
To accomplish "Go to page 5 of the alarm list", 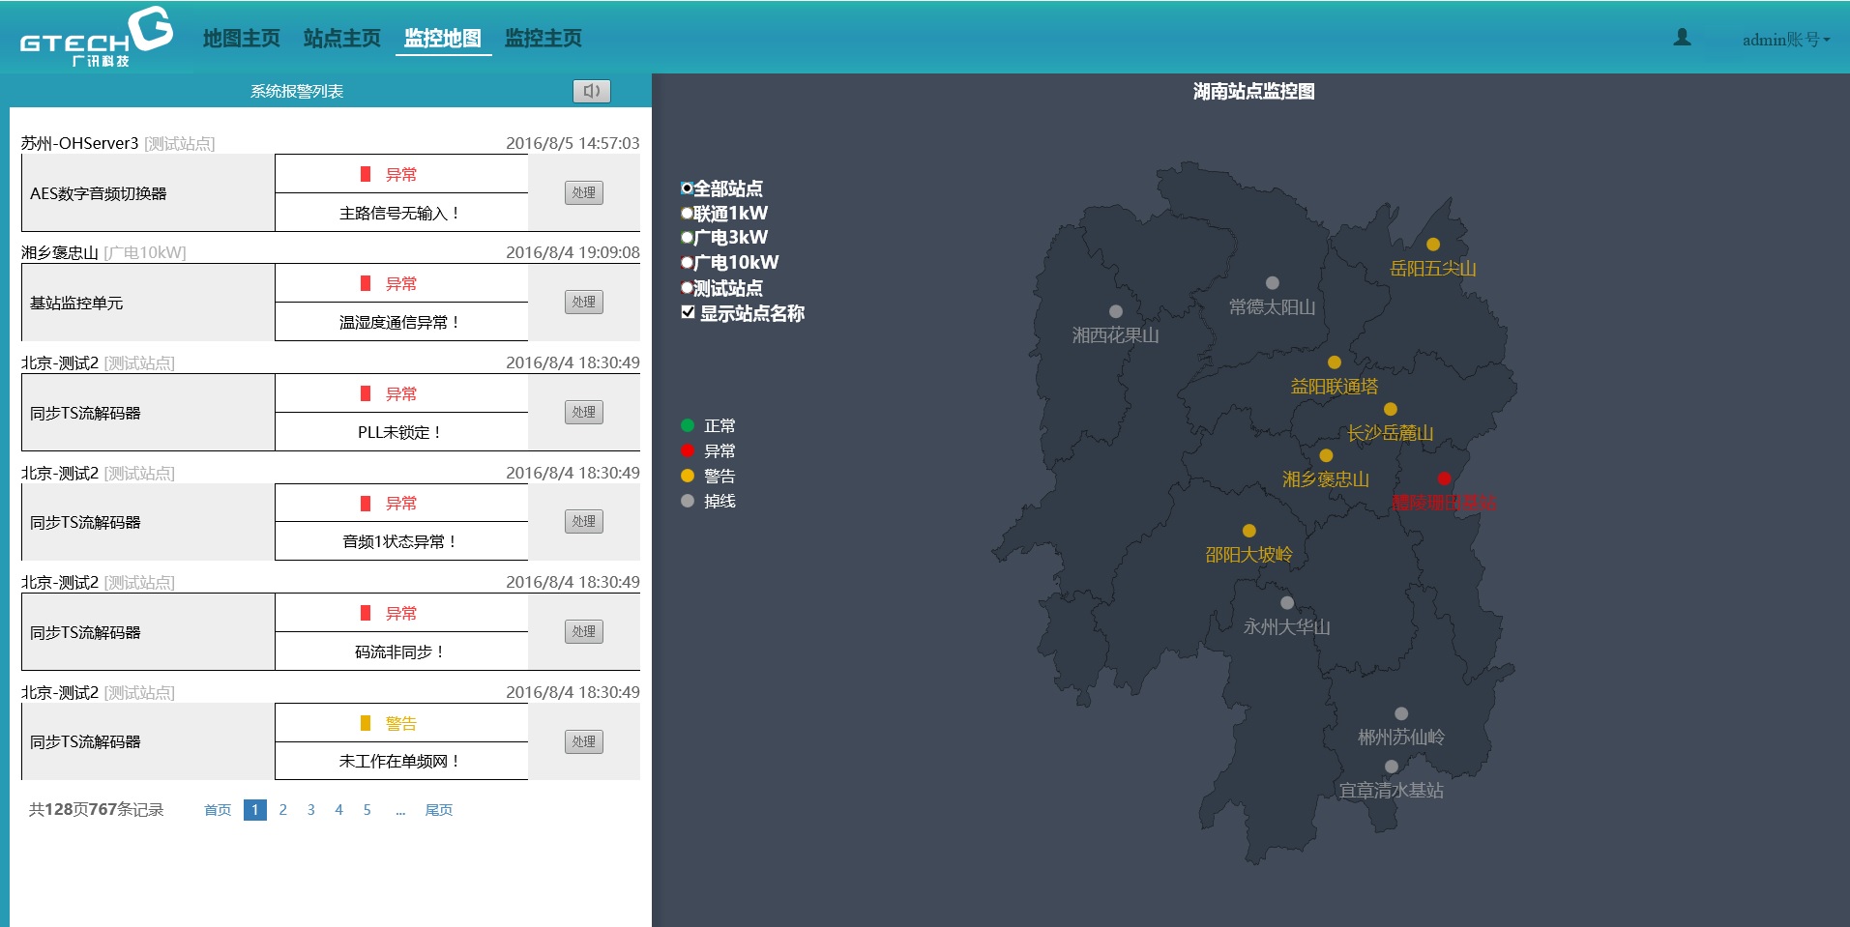I will click(367, 810).
